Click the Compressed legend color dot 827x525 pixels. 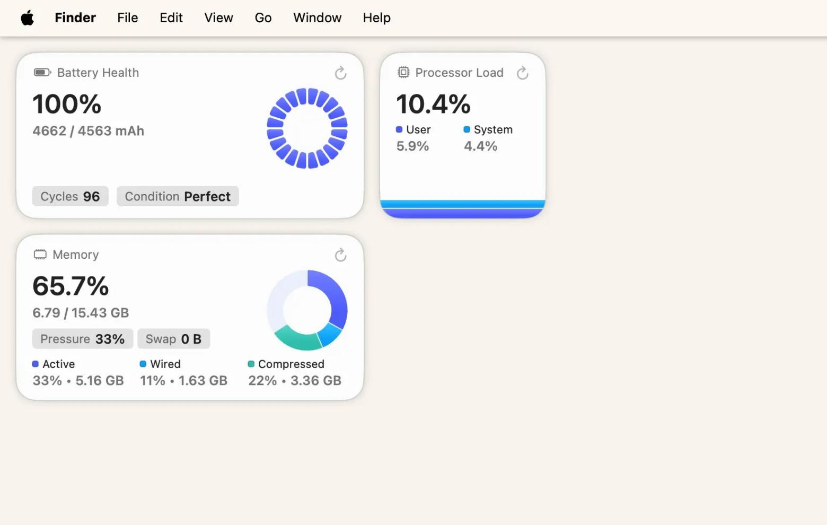pyautogui.click(x=251, y=364)
